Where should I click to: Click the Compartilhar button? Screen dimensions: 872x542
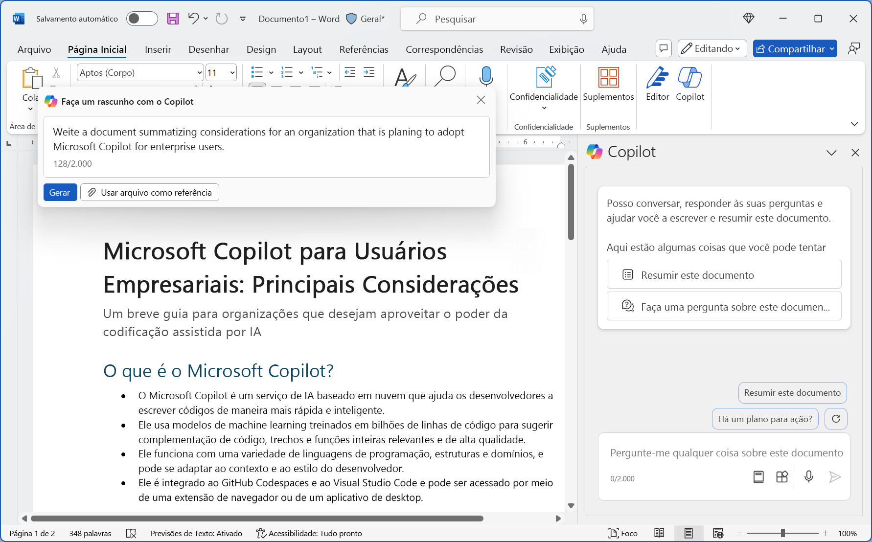[795, 48]
